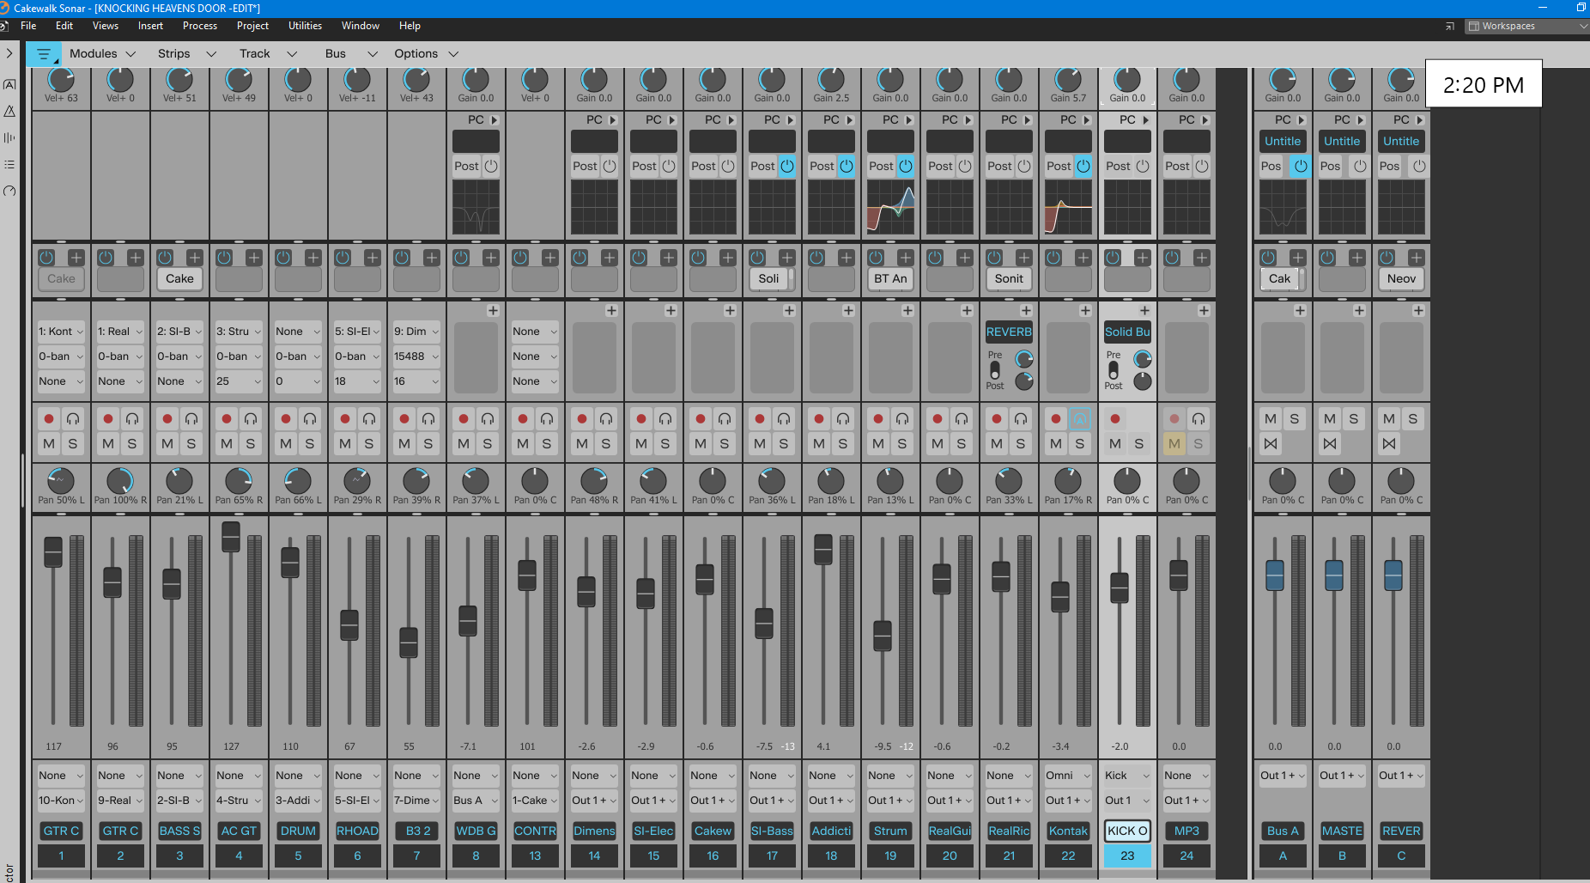Toggle ProChannel power on SI-Bass track 17
This screenshot has width=1590, height=883.
pos(787,166)
